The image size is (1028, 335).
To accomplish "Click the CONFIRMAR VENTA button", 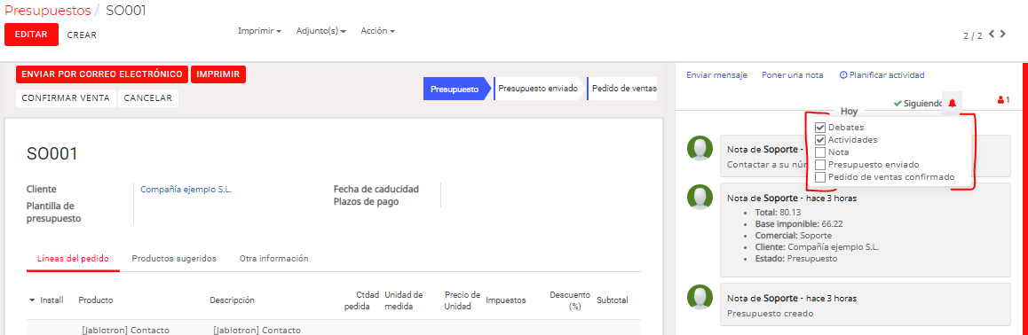I will (x=66, y=98).
